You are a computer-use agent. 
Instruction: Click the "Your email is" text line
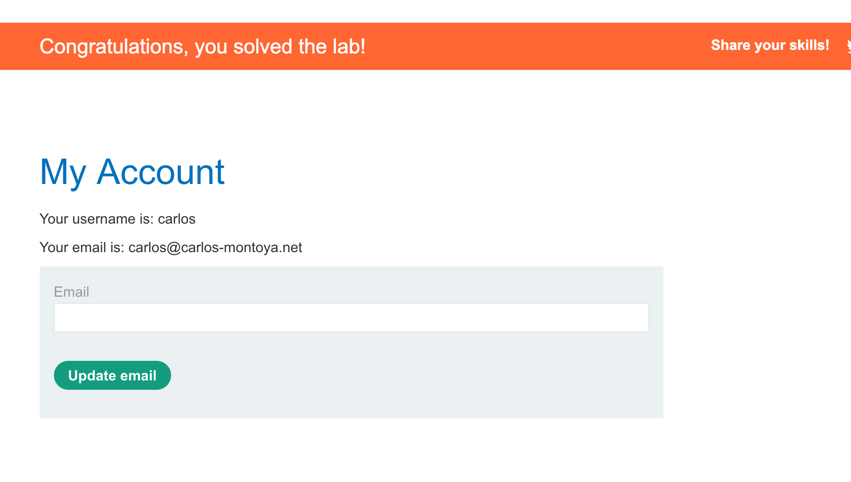171,247
